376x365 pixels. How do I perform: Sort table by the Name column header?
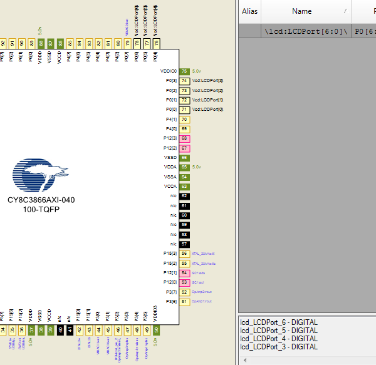pos(306,11)
